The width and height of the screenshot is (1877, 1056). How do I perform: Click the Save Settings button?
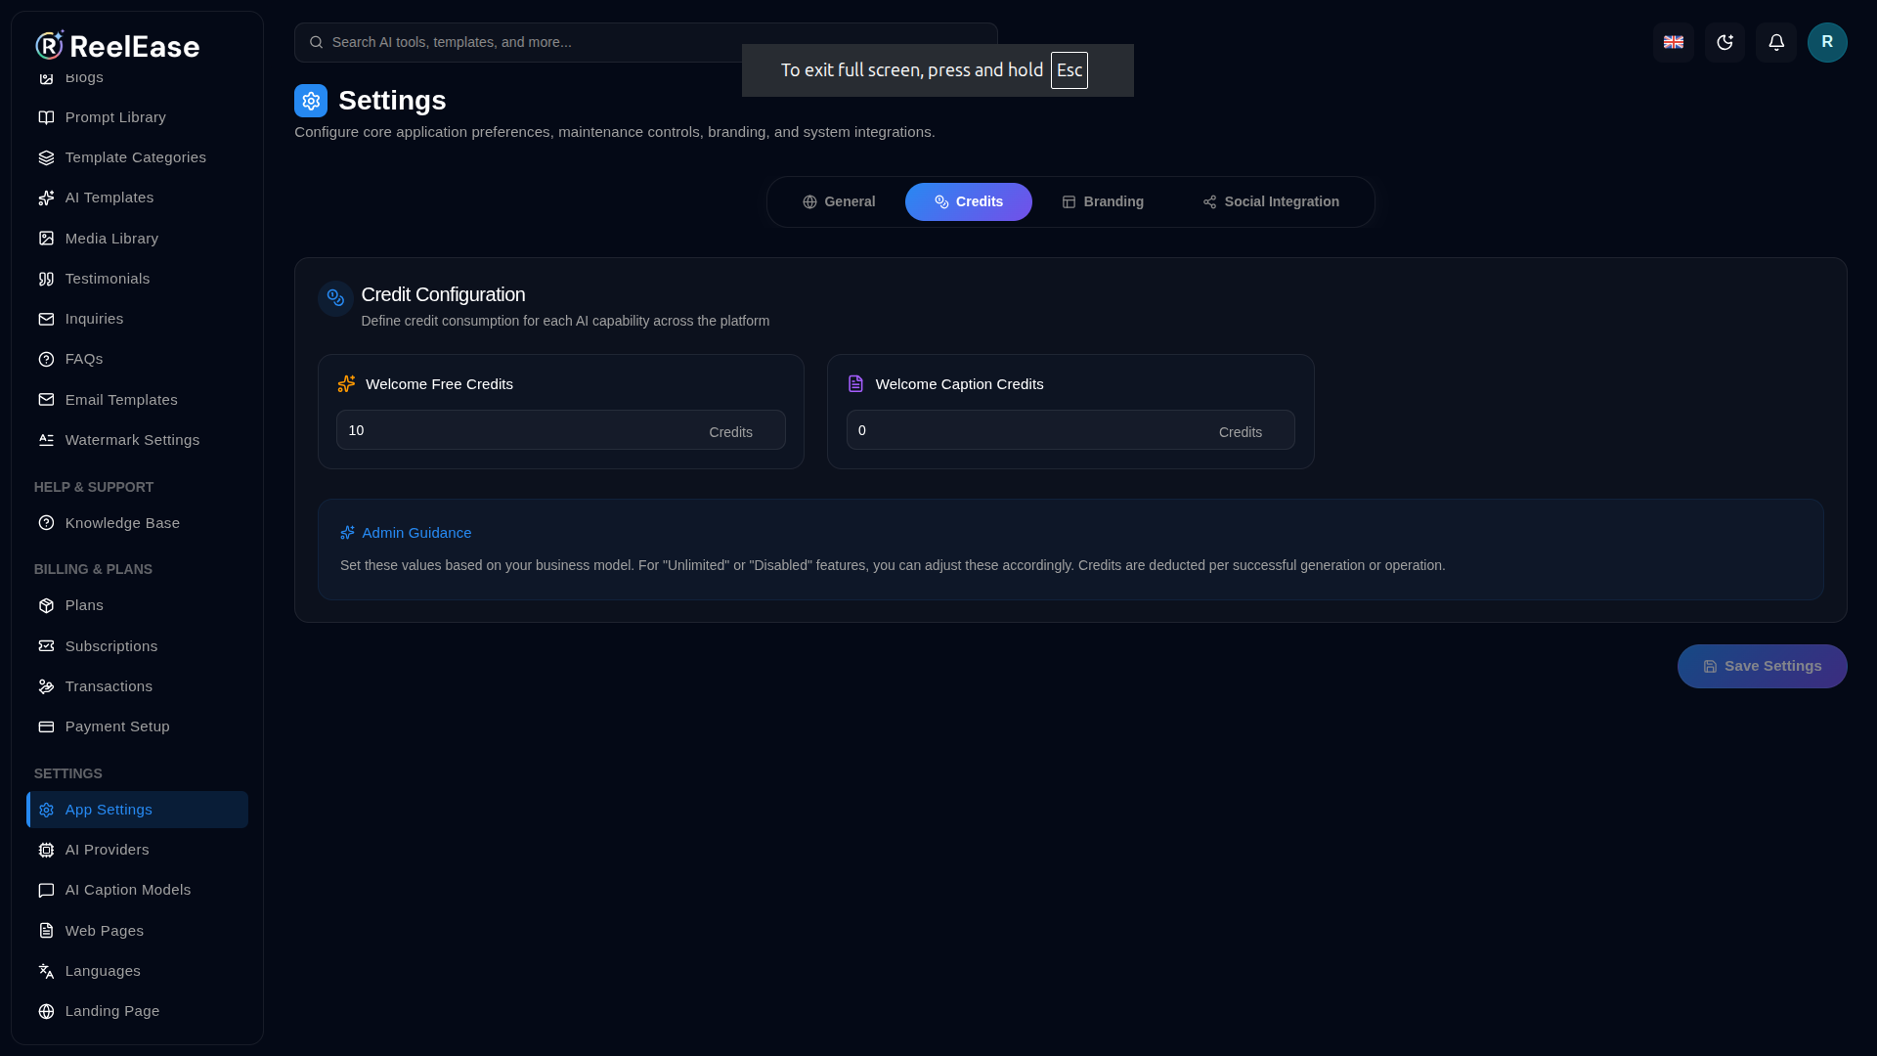1762,666
